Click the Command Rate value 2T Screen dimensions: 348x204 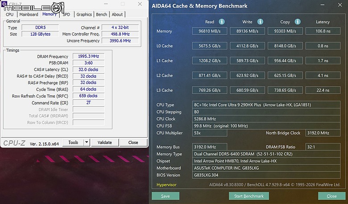point(88,102)
